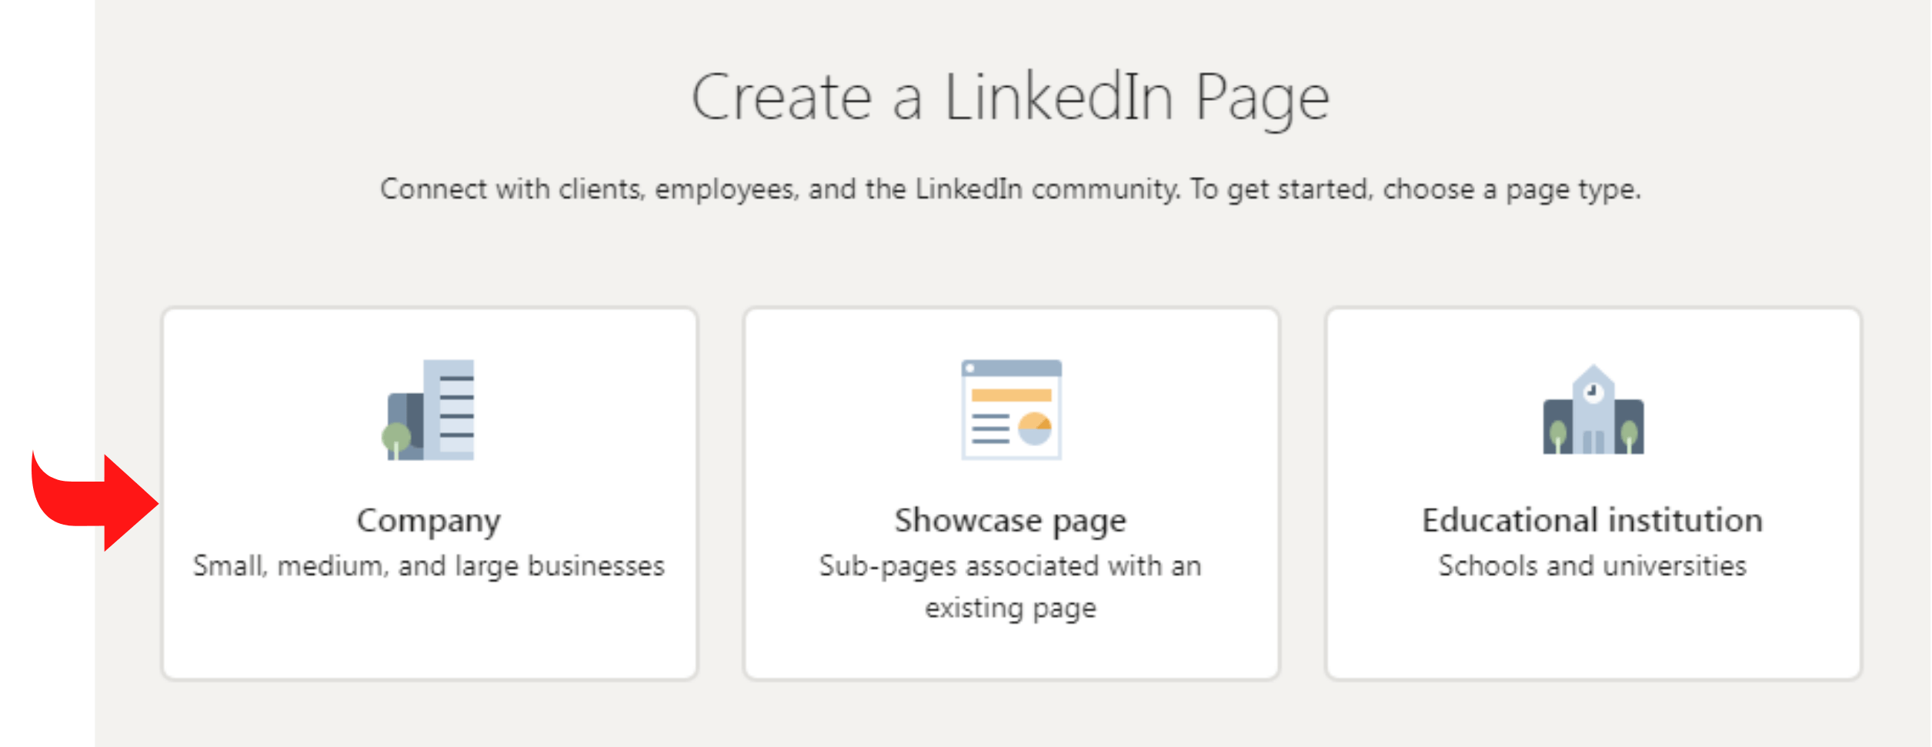Select the Showcase page title
The width and height of the screenshot is (1932, 747).
[x=1010, y=521]
